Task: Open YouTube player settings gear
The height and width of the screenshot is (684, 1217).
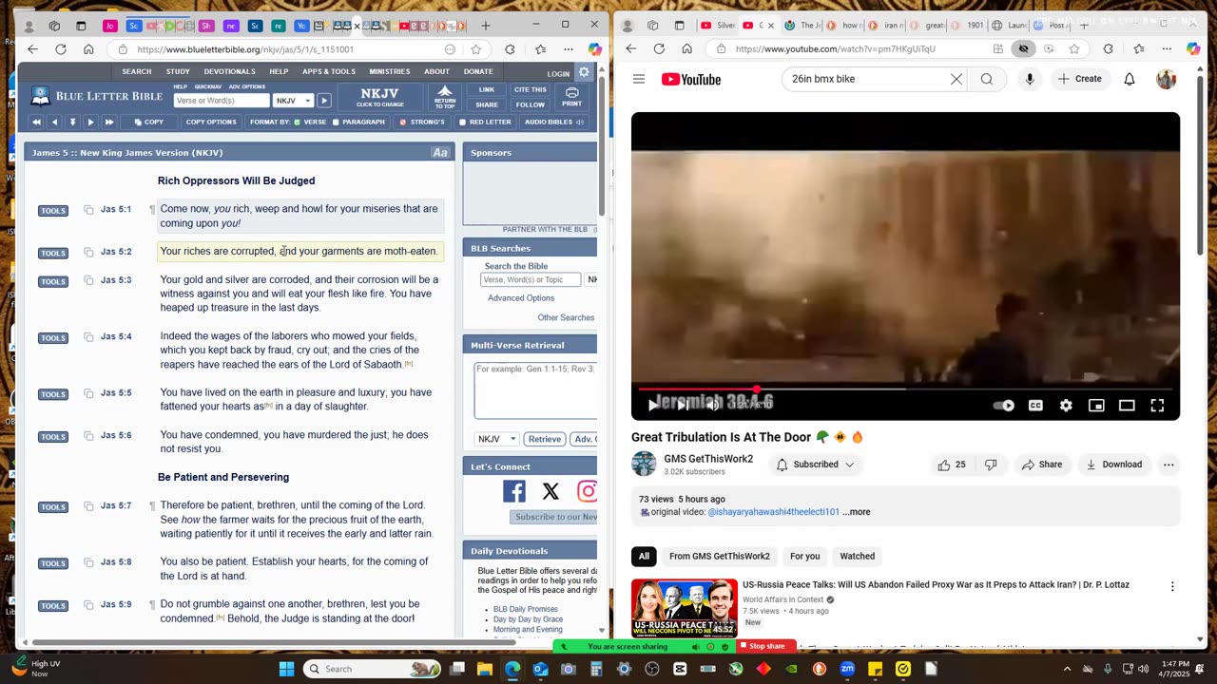Action: click(x=1066, y=406)
